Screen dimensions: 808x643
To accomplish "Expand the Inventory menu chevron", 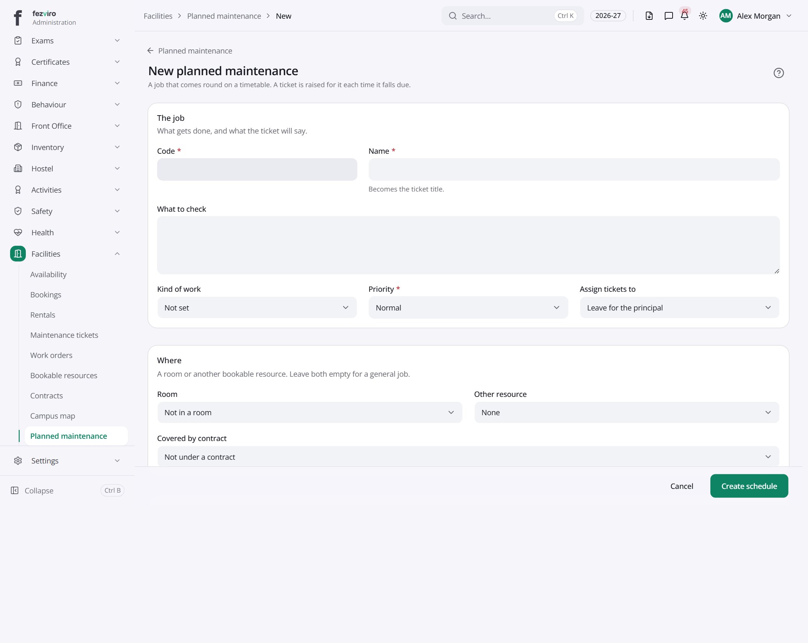I will [117, 147].
